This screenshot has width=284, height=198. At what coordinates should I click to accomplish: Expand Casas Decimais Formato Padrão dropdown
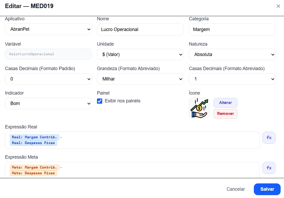[48, 79]
